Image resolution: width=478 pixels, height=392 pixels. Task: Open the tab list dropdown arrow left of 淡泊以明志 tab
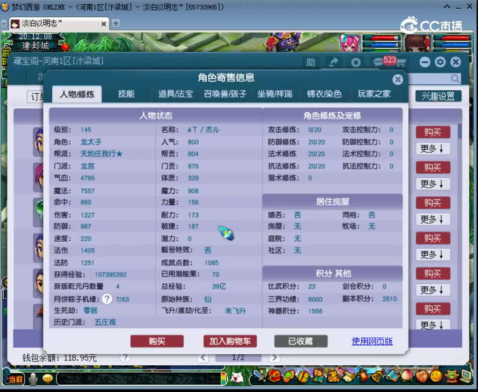(4, 24)
